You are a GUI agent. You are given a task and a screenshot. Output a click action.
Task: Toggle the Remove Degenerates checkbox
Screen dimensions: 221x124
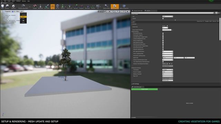163,41
